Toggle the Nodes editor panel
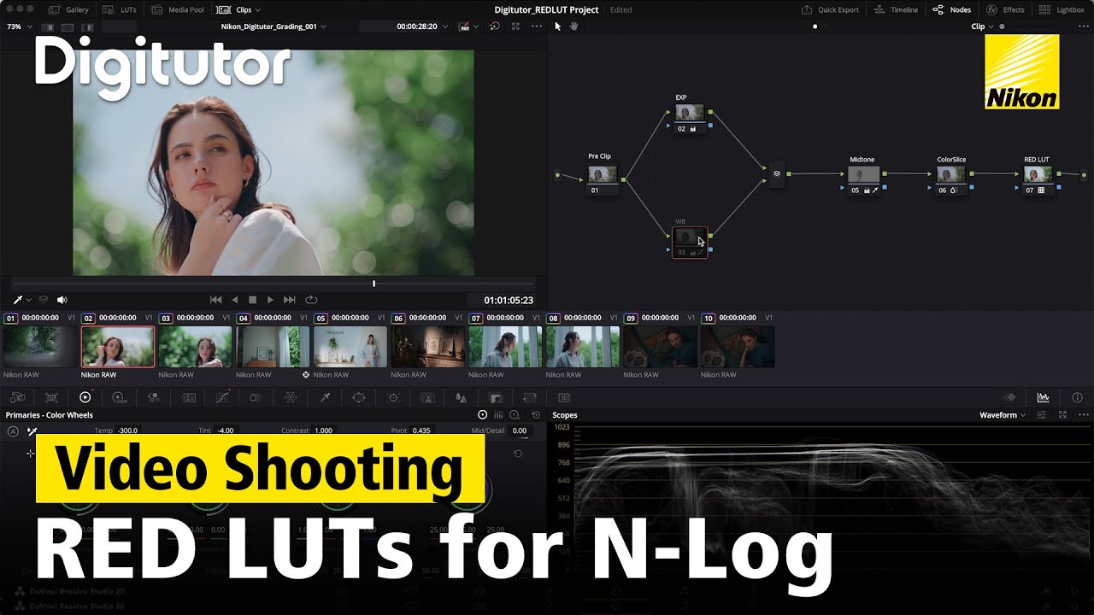Screen dimensions: 1094x615 (951, 10)
